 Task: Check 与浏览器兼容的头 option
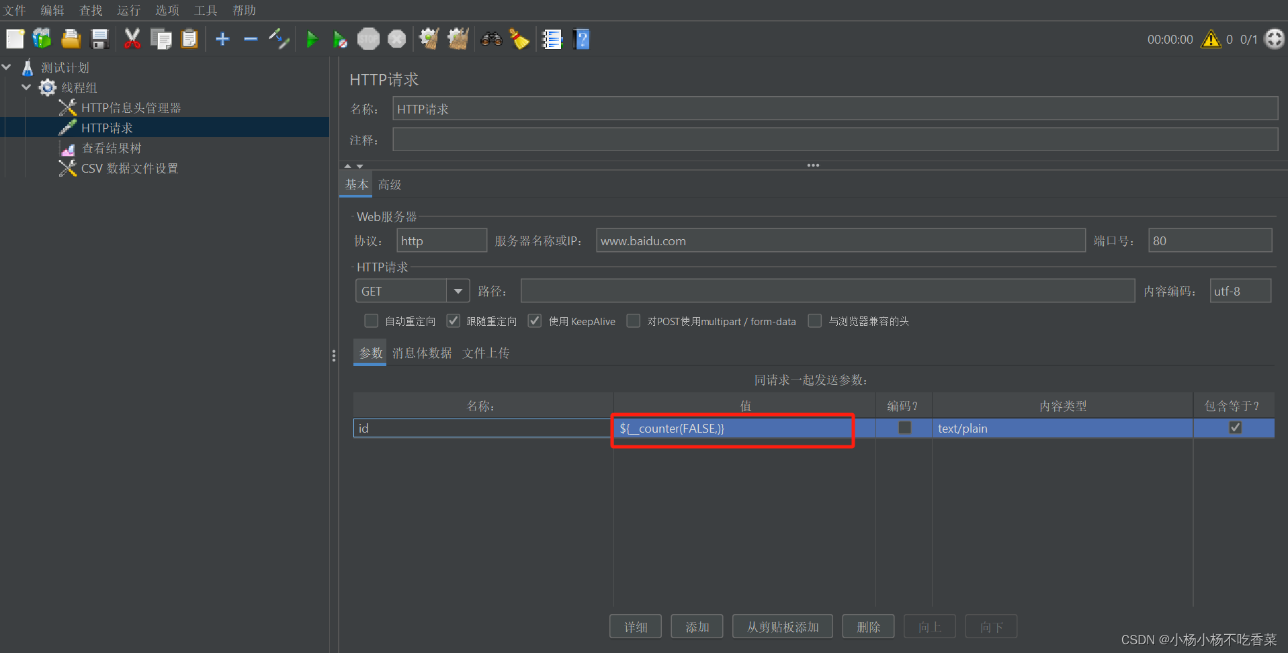[815, 321]
